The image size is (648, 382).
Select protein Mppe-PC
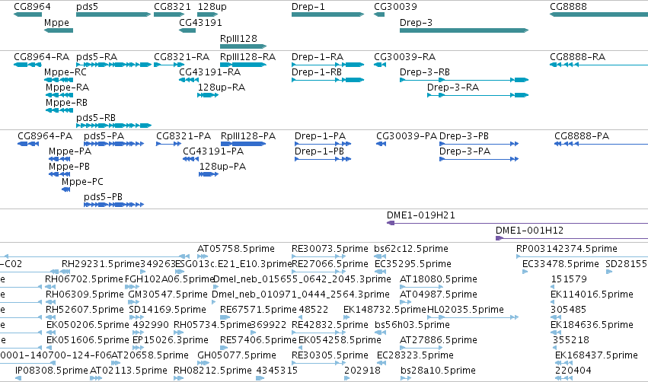pyautogui.click(x=66, y=189)
